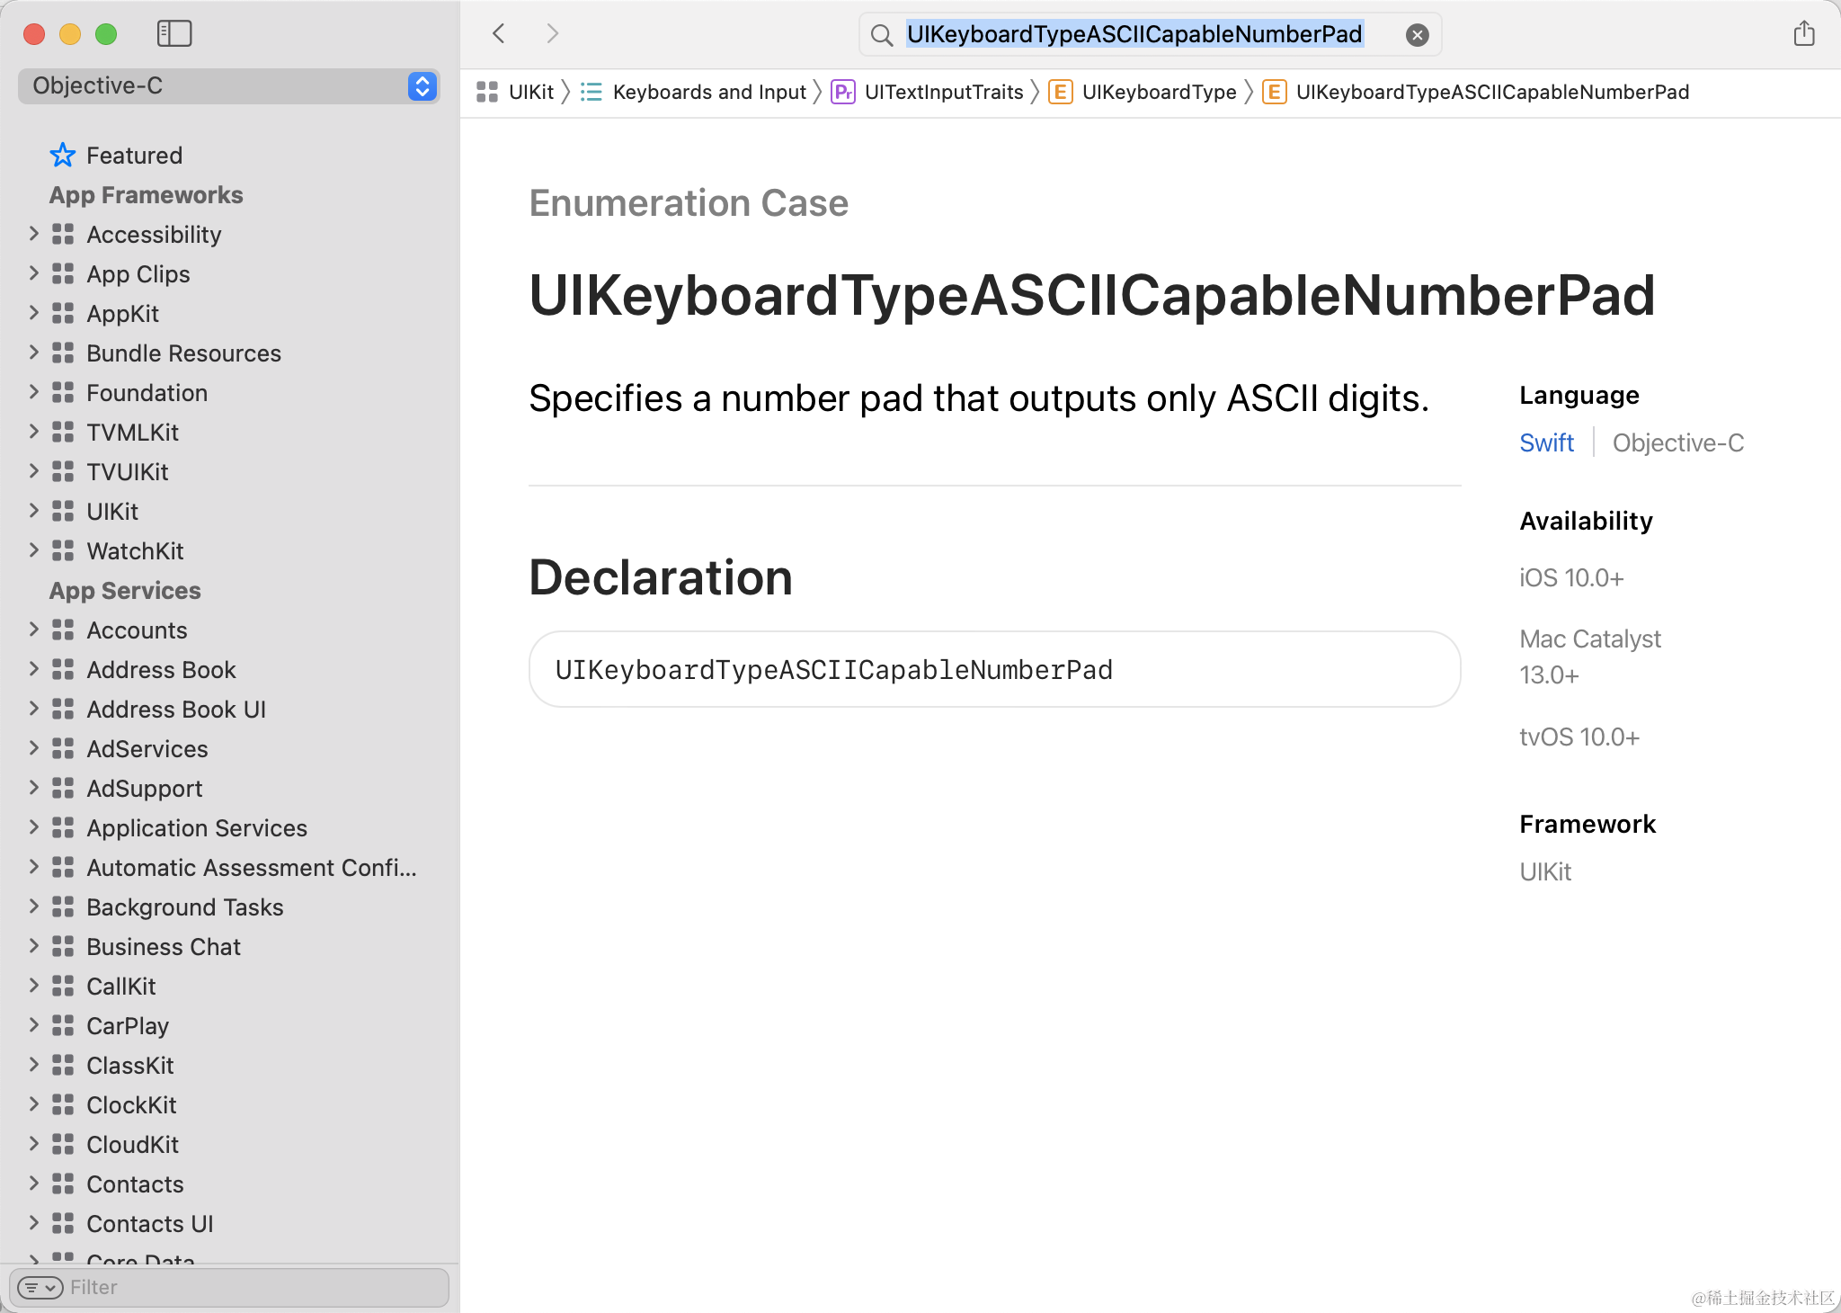Viewport: 1841px width, 1313px height.
Task: Click the back navigation arrow
Action: (499, 34)
